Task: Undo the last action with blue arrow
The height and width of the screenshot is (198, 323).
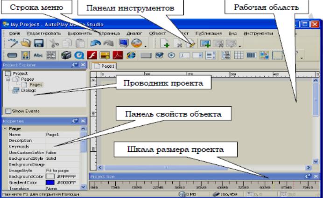Action: (95, 43)
